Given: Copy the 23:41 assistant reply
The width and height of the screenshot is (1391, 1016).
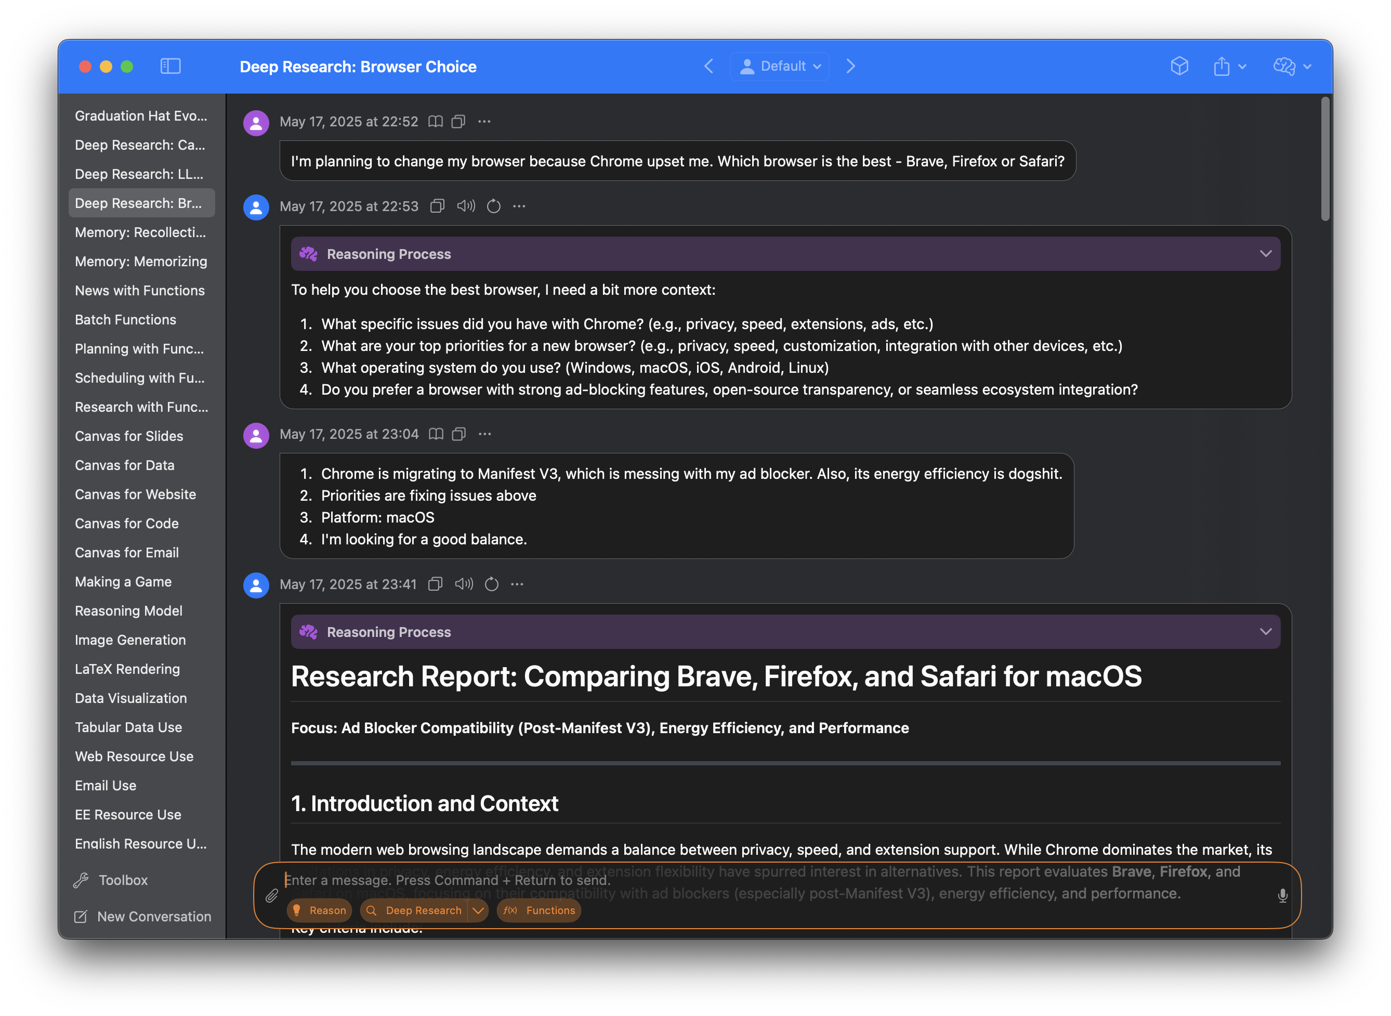Looking at the screenshot, I should pyautogui.click(x=435, y=584).
